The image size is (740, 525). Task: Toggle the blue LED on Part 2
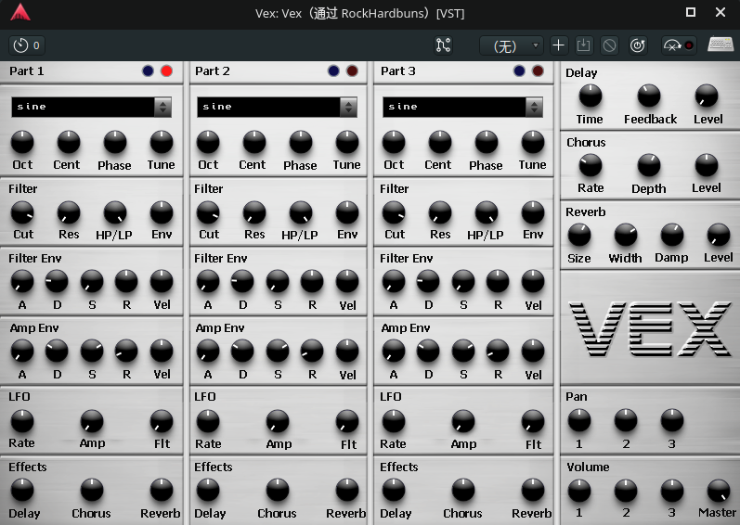click(x=333, y=71)
